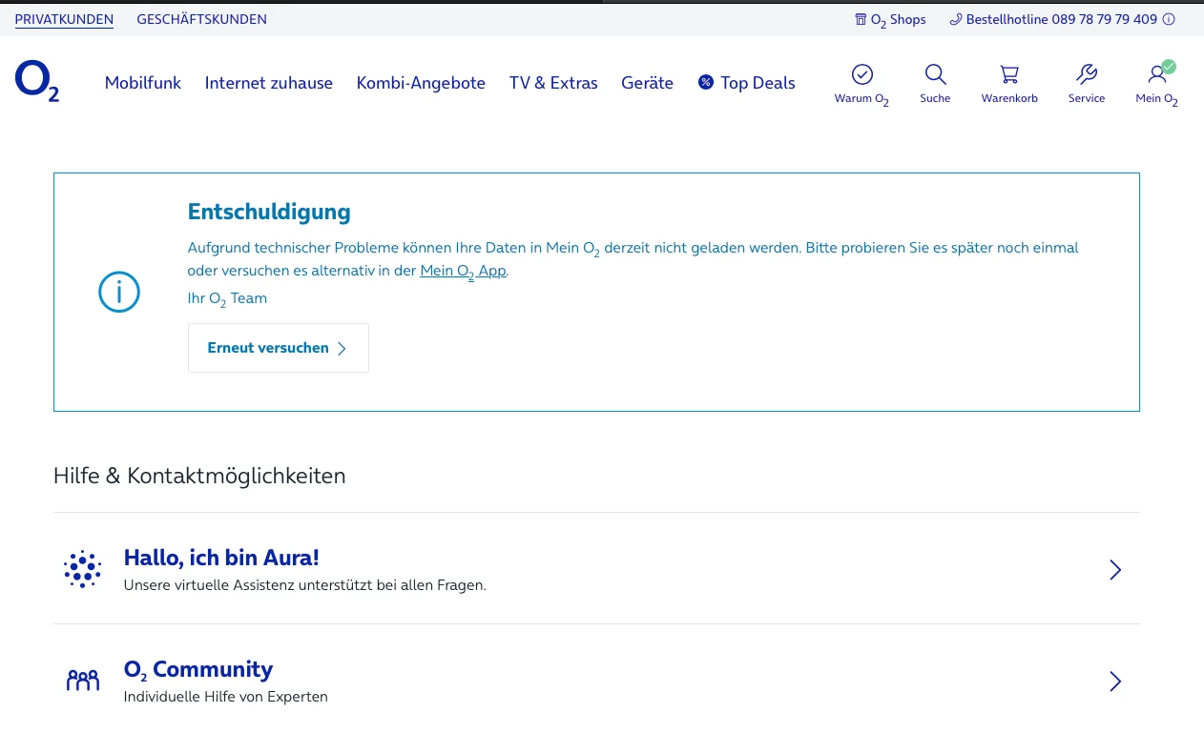Click the Aura dotted assistant icon
Image resolution: width=1204 pixels, height=733 pixels.
[x=82, y=569]
